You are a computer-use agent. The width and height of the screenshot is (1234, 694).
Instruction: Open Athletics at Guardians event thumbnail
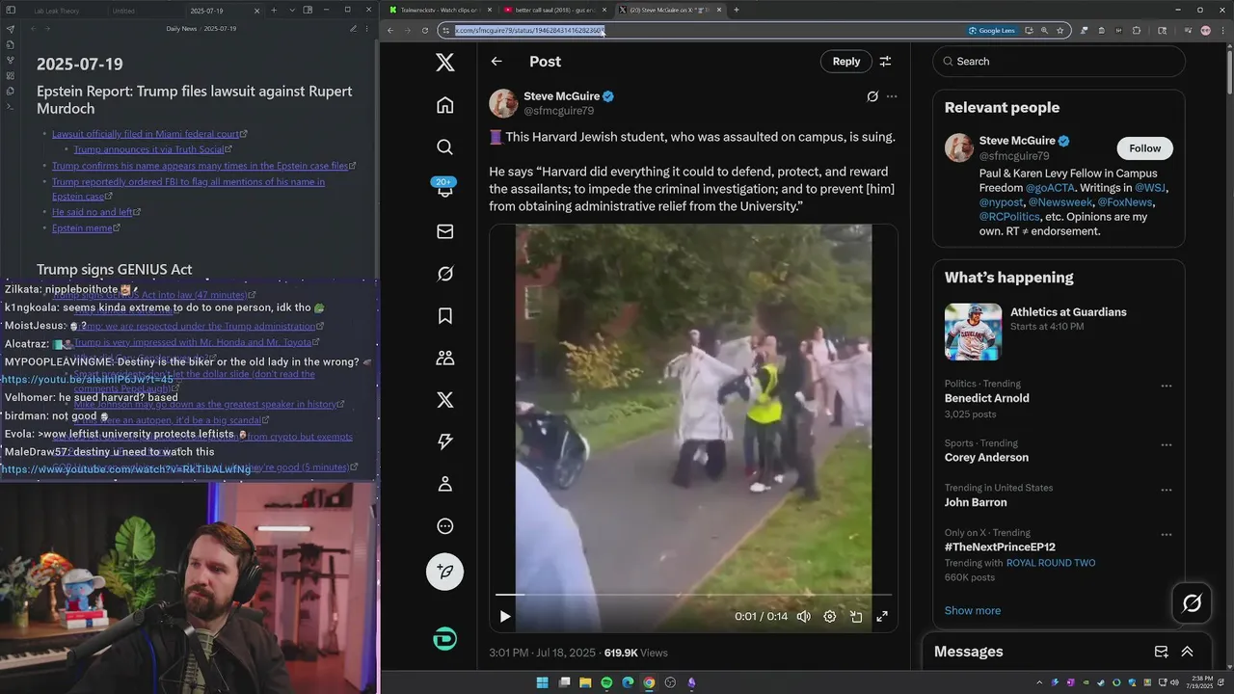(x=973, y=332)
